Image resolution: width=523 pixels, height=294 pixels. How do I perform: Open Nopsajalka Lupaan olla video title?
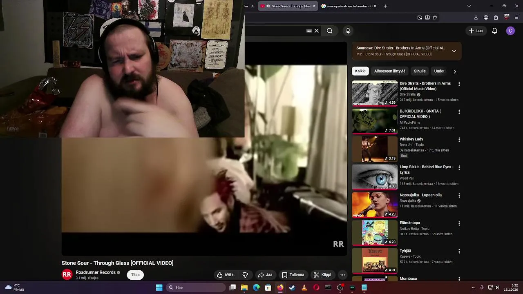click(x=420, y=195)
